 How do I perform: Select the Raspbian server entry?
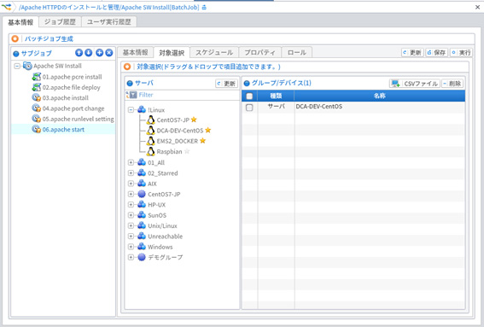click(169, 152)
